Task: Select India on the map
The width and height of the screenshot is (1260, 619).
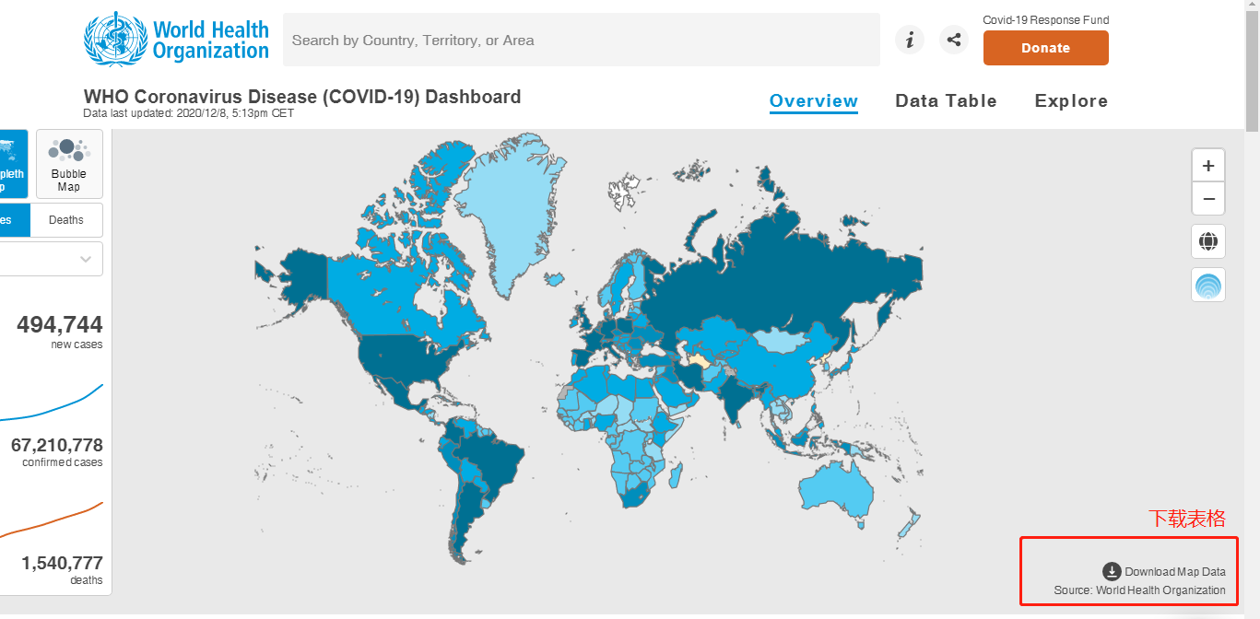Action: coord(735,393)
